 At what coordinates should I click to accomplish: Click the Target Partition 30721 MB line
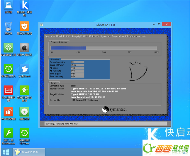(x=85, y=94)
